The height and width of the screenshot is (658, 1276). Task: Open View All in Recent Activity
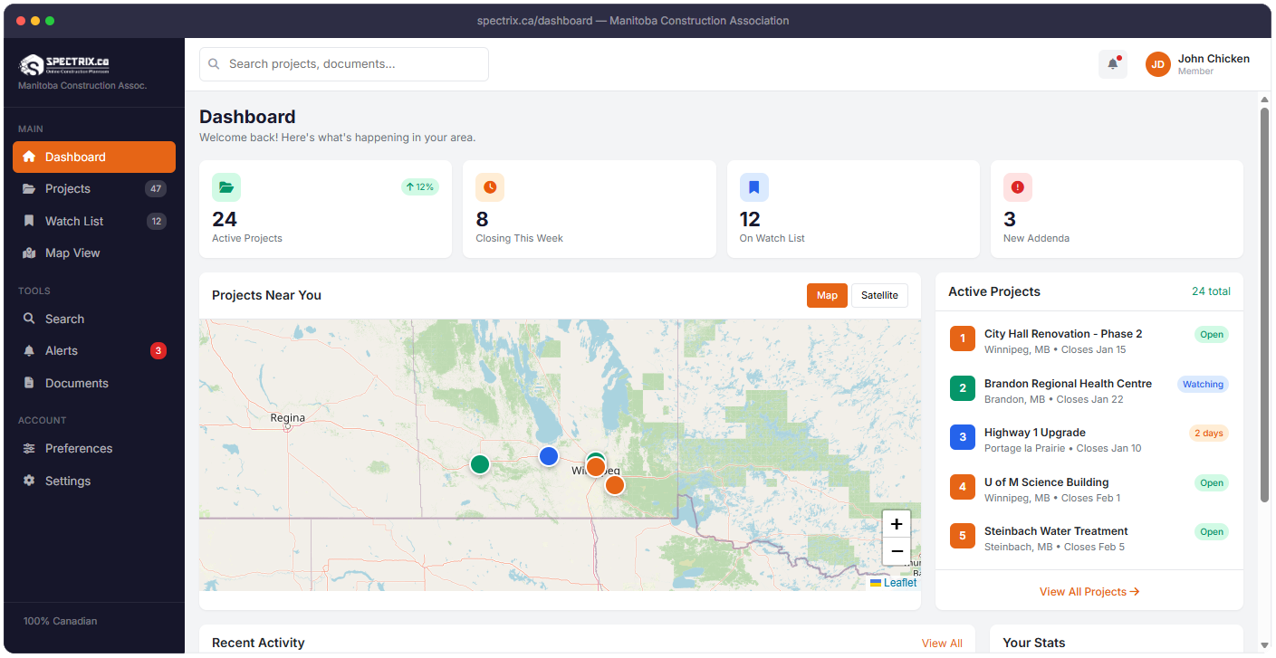(941, 643)
